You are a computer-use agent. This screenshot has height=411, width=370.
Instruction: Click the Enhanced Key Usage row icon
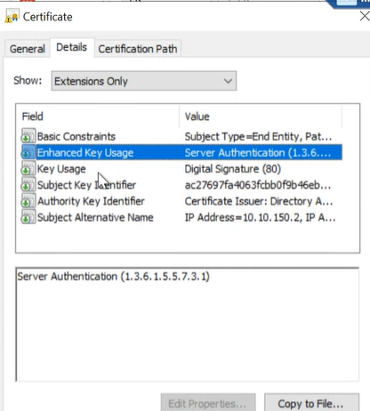click(x=28, y=152)
